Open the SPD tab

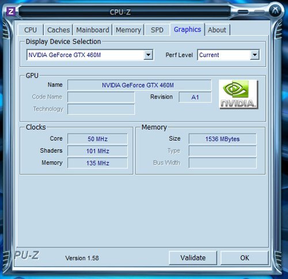[157, 30]
